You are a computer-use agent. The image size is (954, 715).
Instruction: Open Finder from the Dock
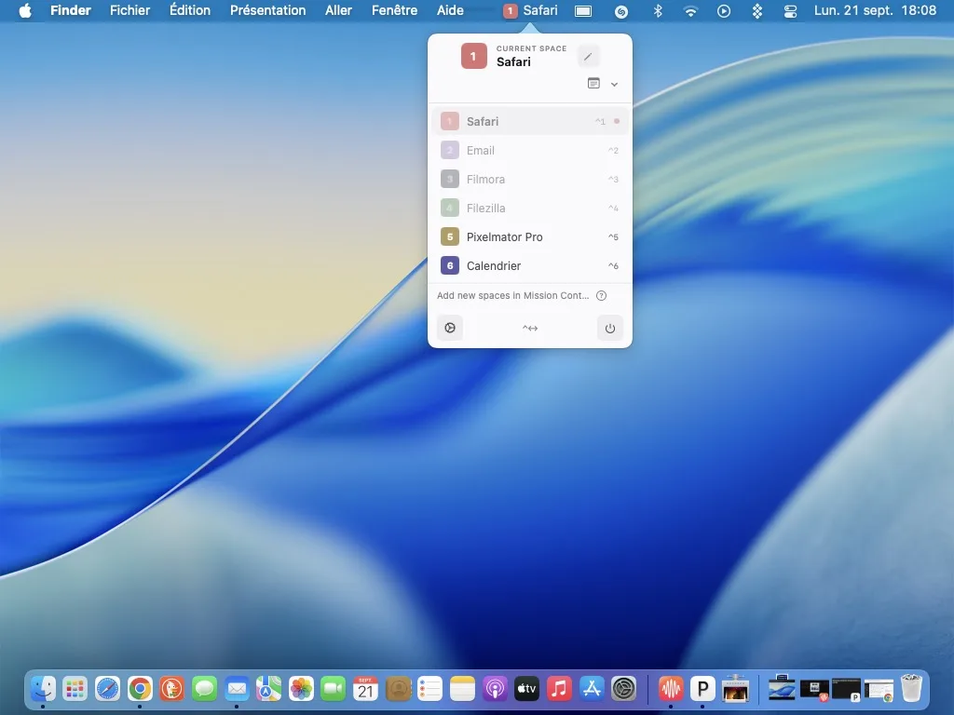pyautogui.click(x=43, y=688)
